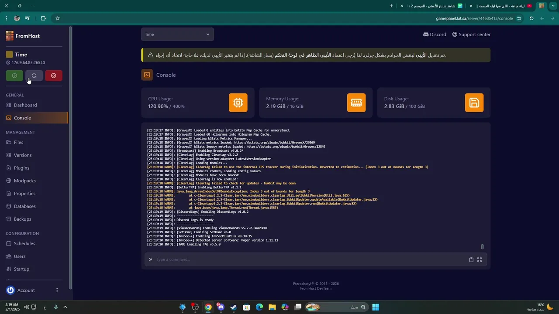Click the TAB Enabling TAB v5.5.0 log line
559x314 pixels.
click(184, 244)
